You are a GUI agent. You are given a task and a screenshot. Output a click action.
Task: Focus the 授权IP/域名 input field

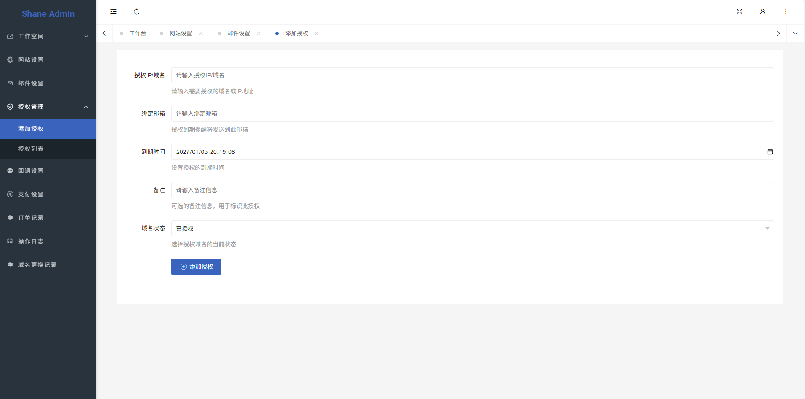(472, 75)
